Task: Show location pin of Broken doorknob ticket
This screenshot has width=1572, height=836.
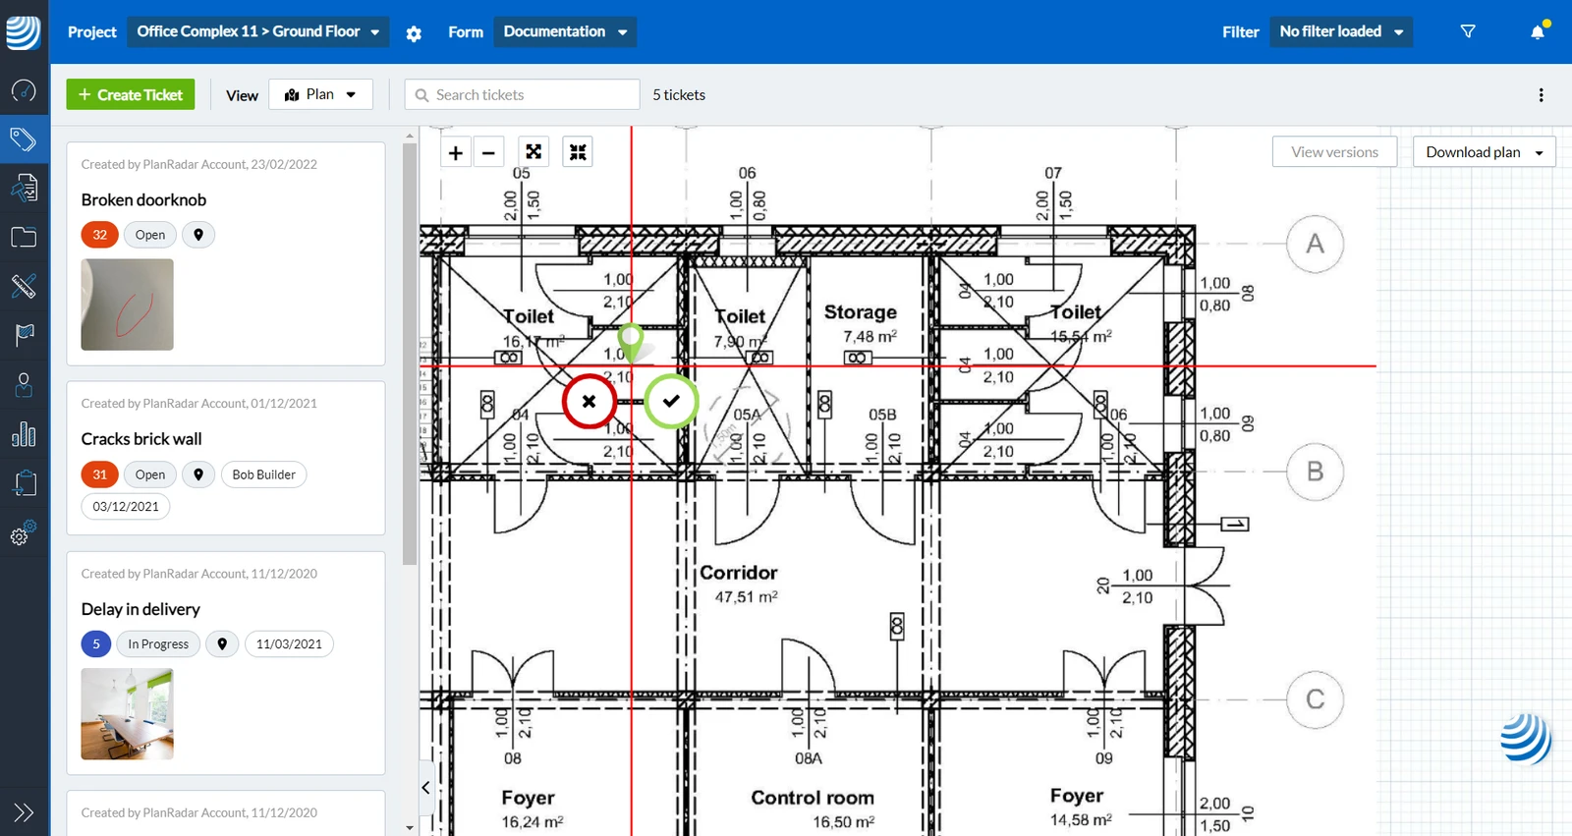Action: pyautogui.click(x=198, y=235)
